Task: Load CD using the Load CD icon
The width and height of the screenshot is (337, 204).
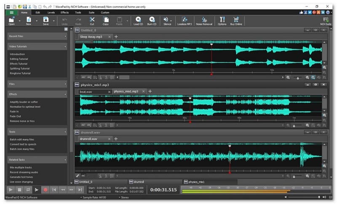Action: [138, 21]
